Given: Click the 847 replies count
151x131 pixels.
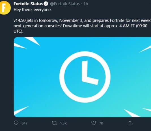Looking at the screenshot, I should pyautogui.click(x=24, y=123).
